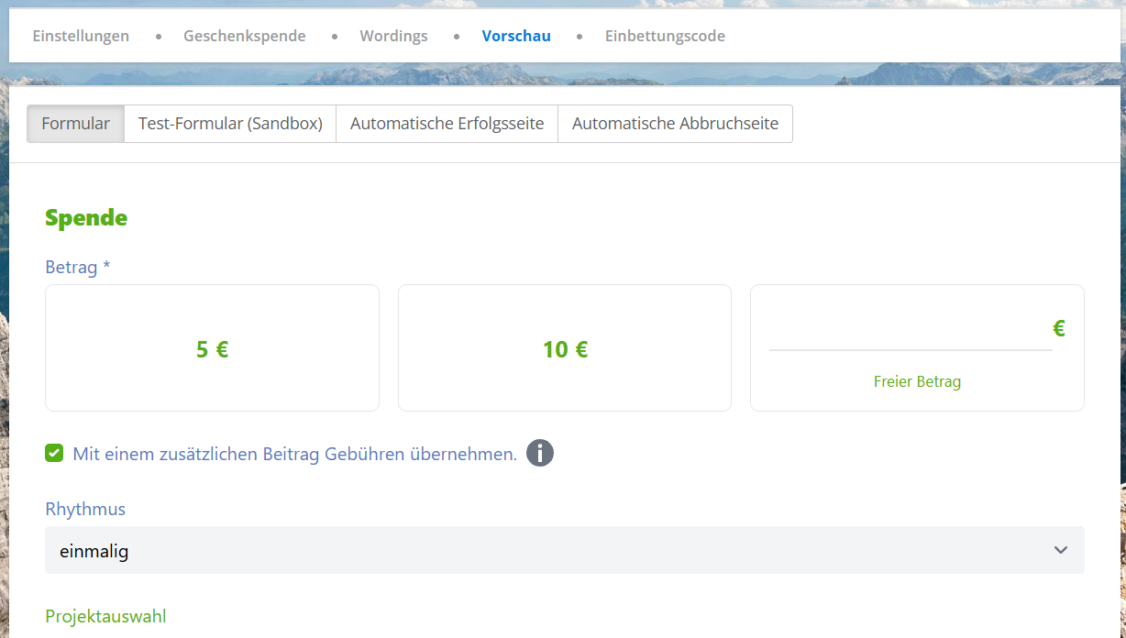Click the Freier Betrag input field

click(x=911, y=330)
